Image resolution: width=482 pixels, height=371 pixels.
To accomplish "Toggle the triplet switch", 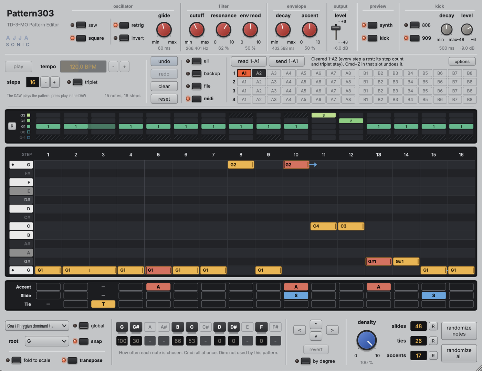I will coord(77,82).
